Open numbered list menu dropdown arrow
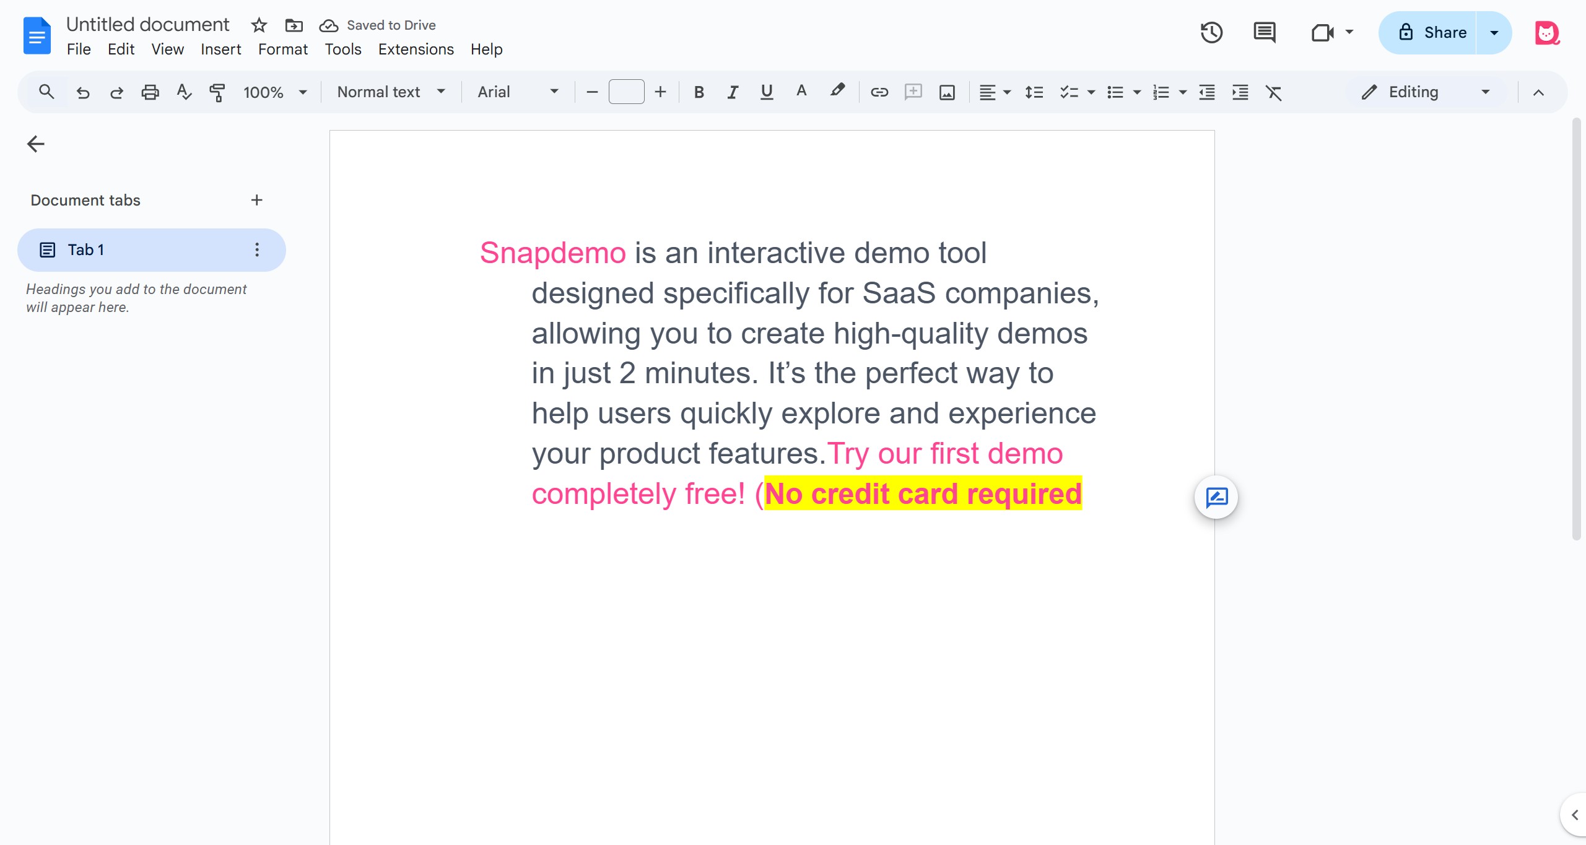Screen dimensions: 1586x845 1183,92
